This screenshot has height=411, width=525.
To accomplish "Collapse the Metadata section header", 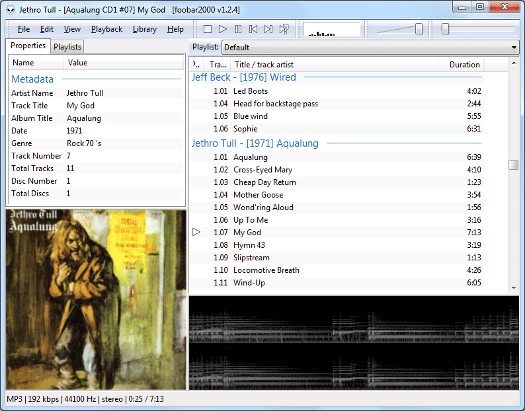I will [x=96, y=79].
